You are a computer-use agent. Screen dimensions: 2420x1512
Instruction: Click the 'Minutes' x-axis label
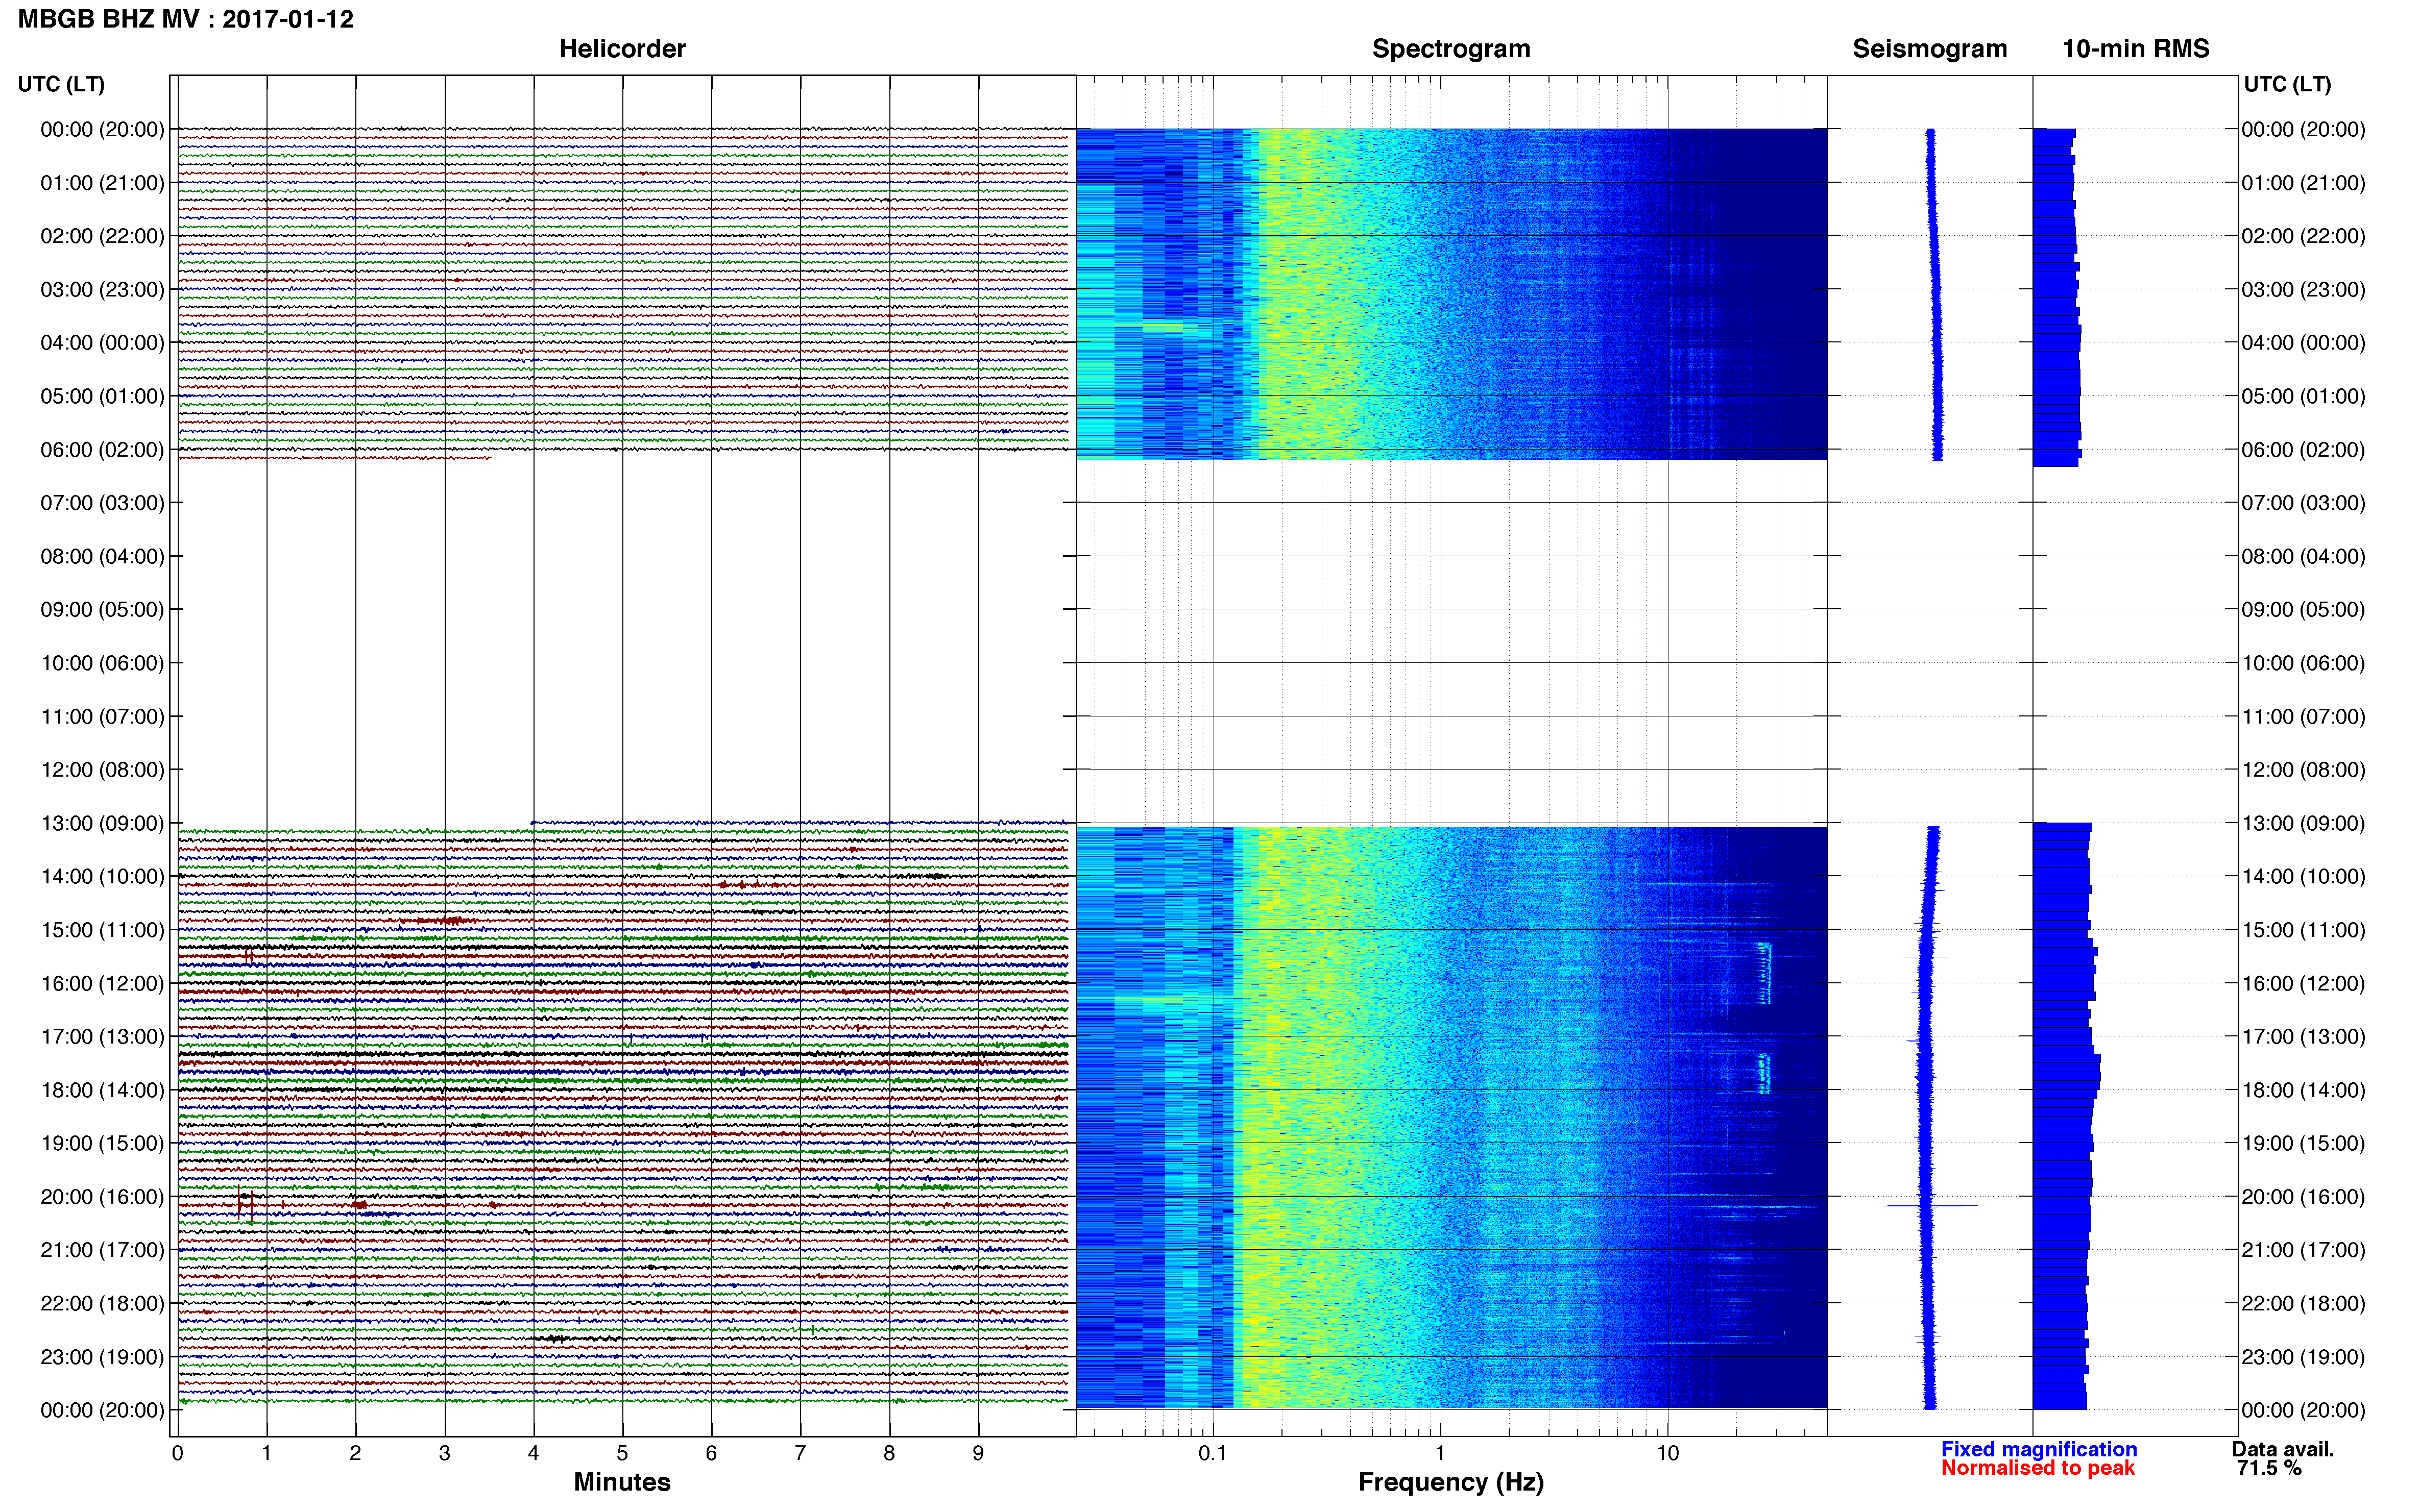pyautogui.click(x=622, y=1482)
